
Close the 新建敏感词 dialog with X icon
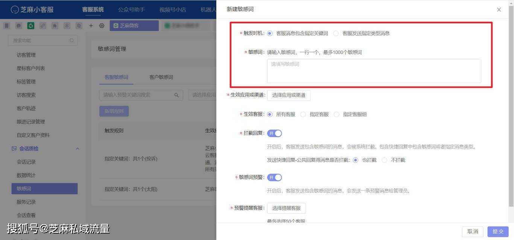[499, 10]
